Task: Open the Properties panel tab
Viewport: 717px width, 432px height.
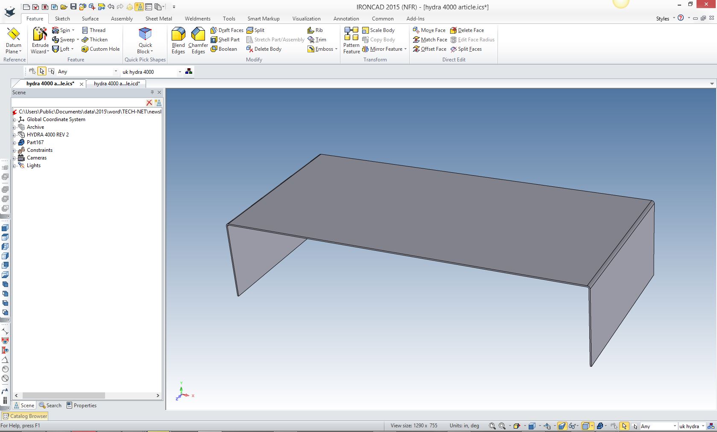Action: pyautogui.click(x=82, y=406)
